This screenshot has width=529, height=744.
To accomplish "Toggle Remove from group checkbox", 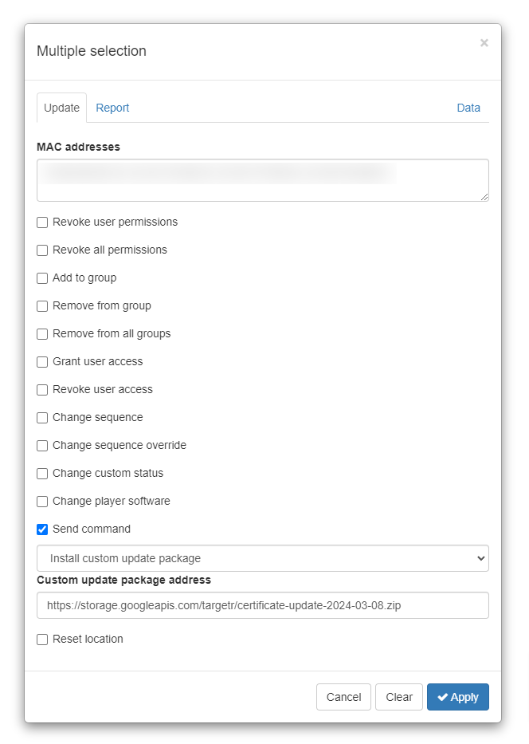I will coord(42,306).
